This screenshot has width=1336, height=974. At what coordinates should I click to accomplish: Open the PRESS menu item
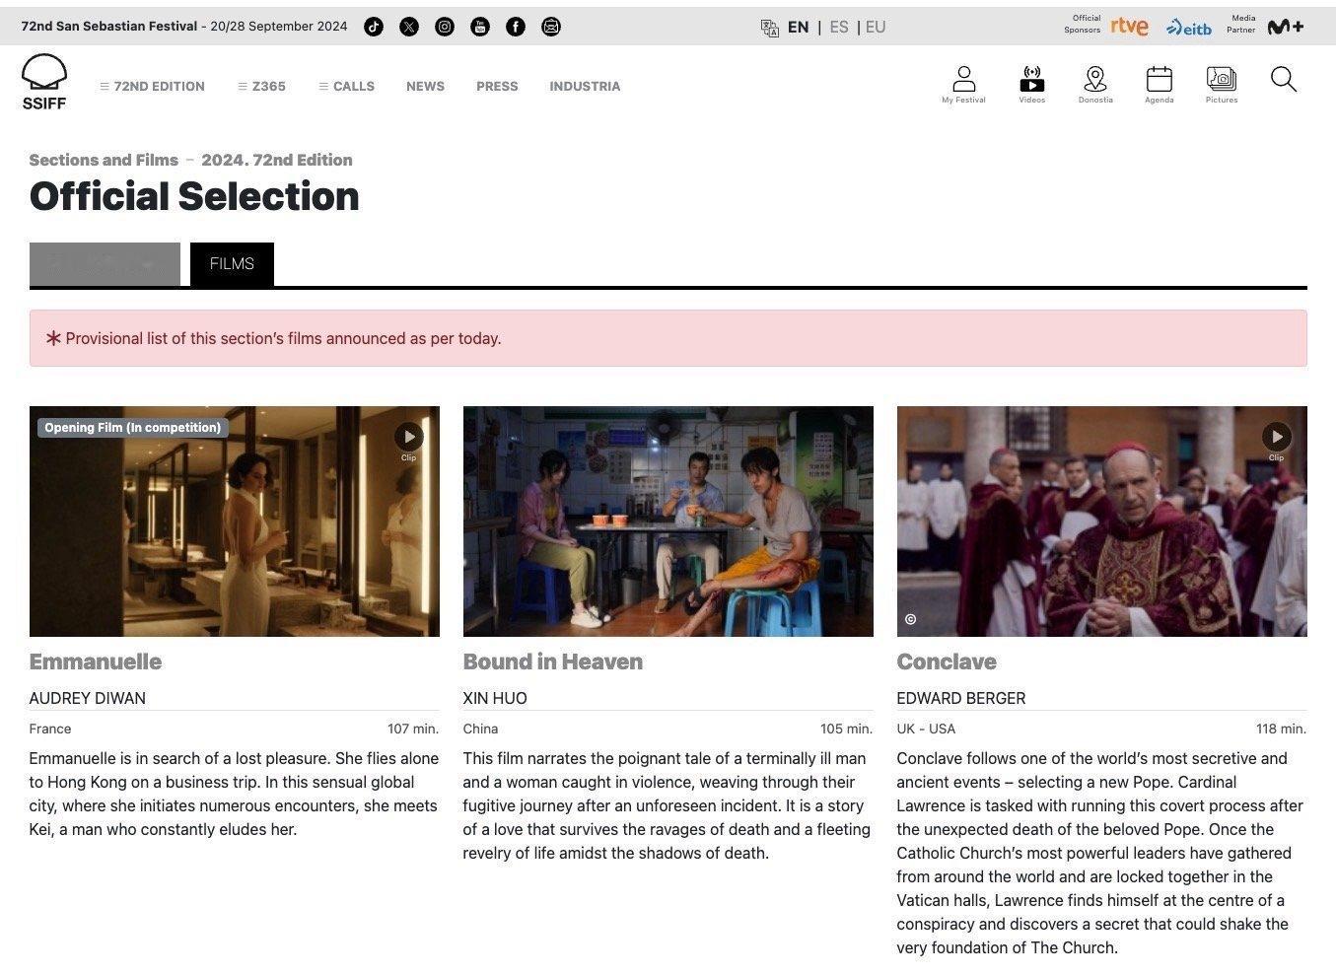(497, 87)
